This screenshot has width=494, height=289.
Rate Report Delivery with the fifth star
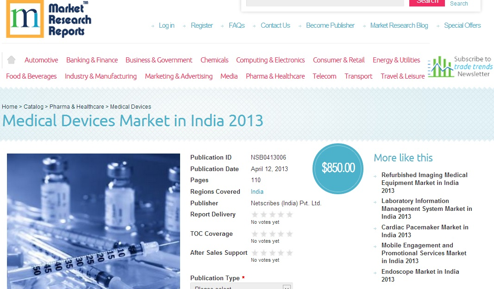[289, 215]
